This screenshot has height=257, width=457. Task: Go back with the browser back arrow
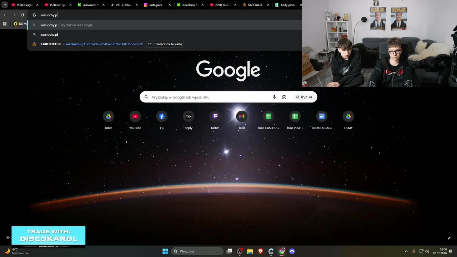click(x=5, y=15)
